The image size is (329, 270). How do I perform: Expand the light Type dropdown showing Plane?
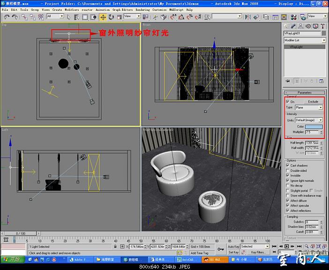tap(321, 108)
